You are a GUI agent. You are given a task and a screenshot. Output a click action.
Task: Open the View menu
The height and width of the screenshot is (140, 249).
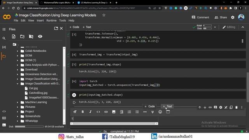(31, 21)
